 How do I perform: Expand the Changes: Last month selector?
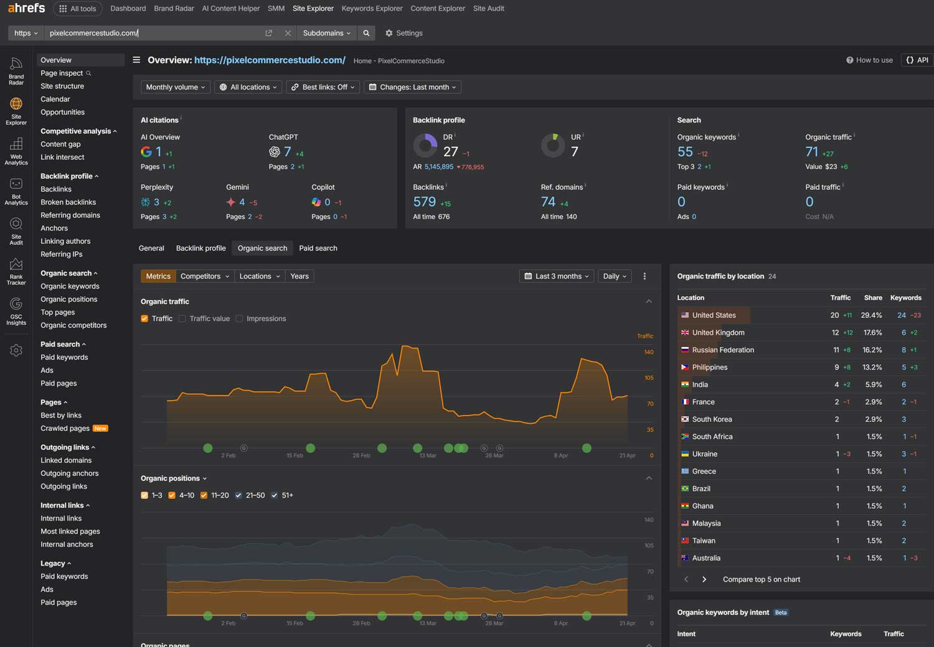pyautogui.click(x=412, y=87)
